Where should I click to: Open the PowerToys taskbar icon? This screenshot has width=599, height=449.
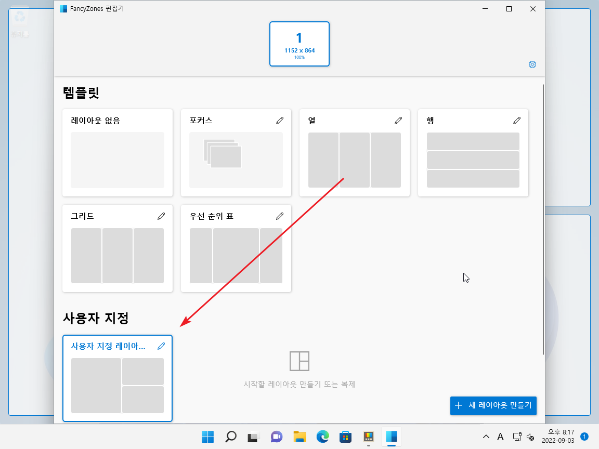368,437
